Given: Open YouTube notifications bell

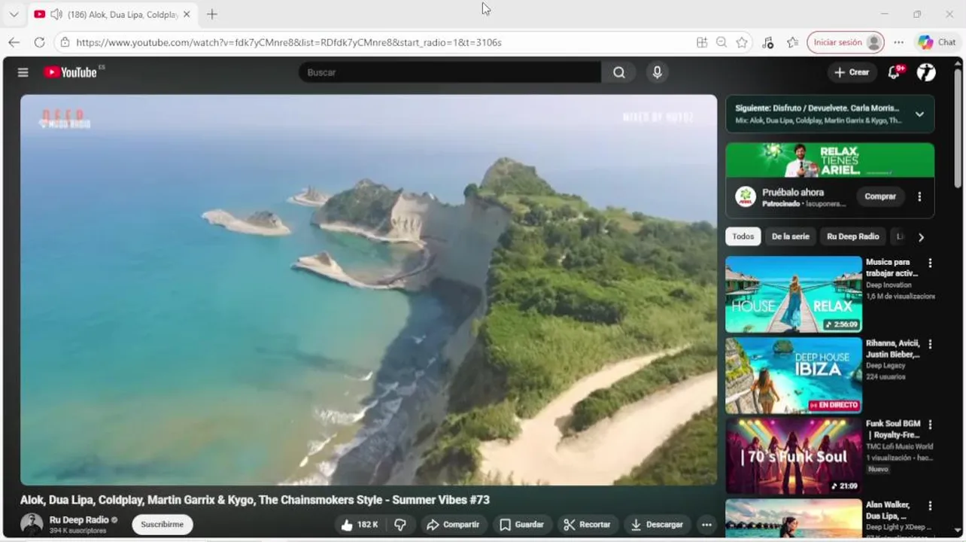Looking at the screenshot, I should point(894,72).
